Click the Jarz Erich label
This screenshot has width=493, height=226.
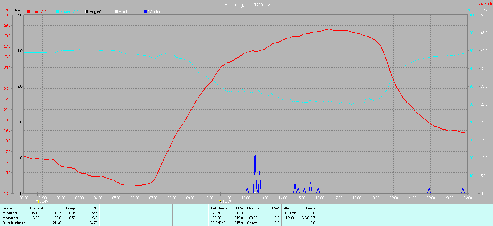coord(484,4)
